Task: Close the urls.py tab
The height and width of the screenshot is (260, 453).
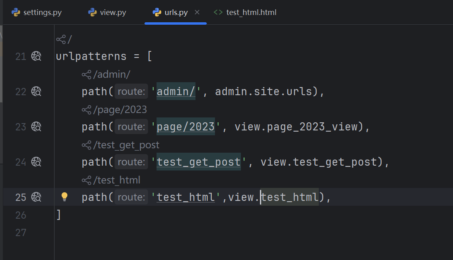Action: (x=197, y=13)
